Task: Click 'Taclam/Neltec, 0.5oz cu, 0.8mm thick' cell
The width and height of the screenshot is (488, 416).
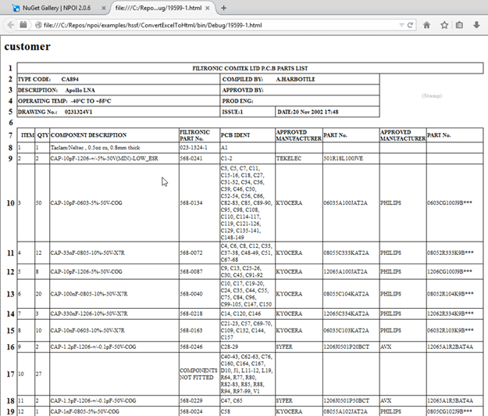Action: coord(114,148)
